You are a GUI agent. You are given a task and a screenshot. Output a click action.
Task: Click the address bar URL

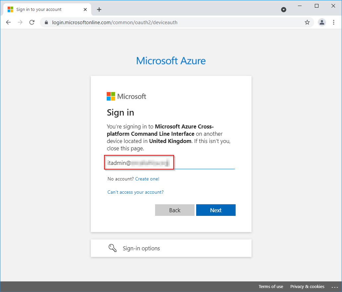point(115,23)
